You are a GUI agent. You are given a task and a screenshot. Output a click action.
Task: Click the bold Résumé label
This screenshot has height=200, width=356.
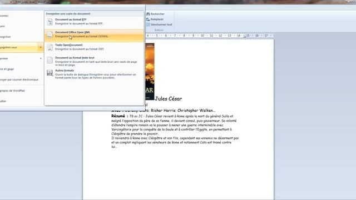[x=118, y=116]
